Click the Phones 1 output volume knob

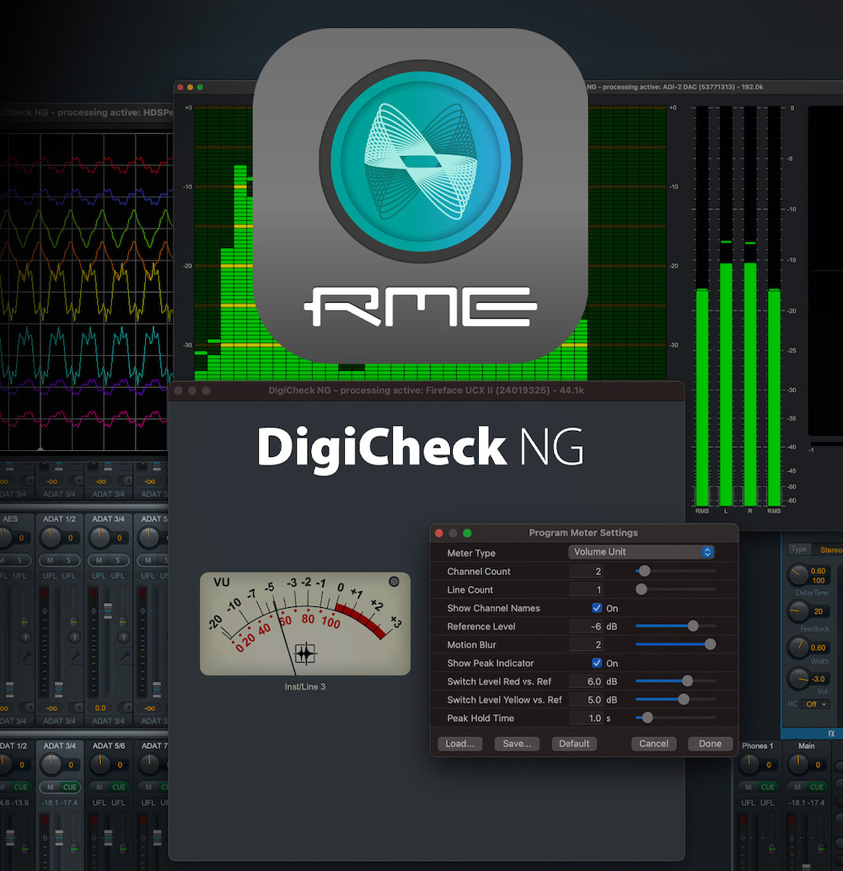[749, 765]
